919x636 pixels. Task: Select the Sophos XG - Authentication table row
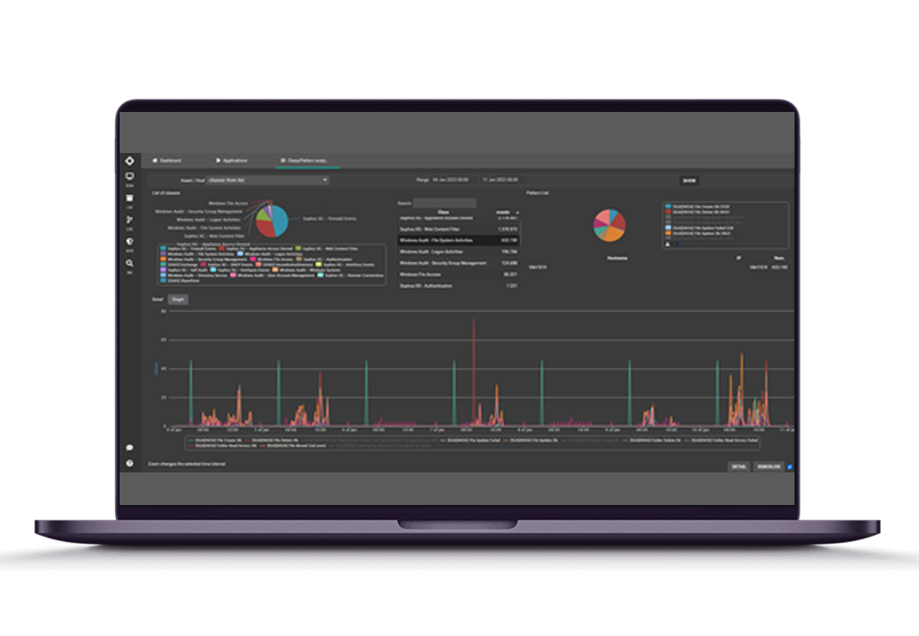[459, 286]
